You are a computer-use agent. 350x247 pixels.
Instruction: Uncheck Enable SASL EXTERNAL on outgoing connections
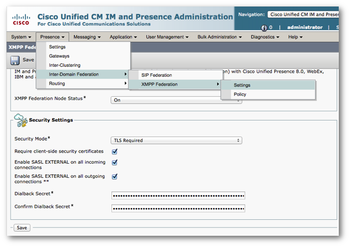click(x=114, y=177)
